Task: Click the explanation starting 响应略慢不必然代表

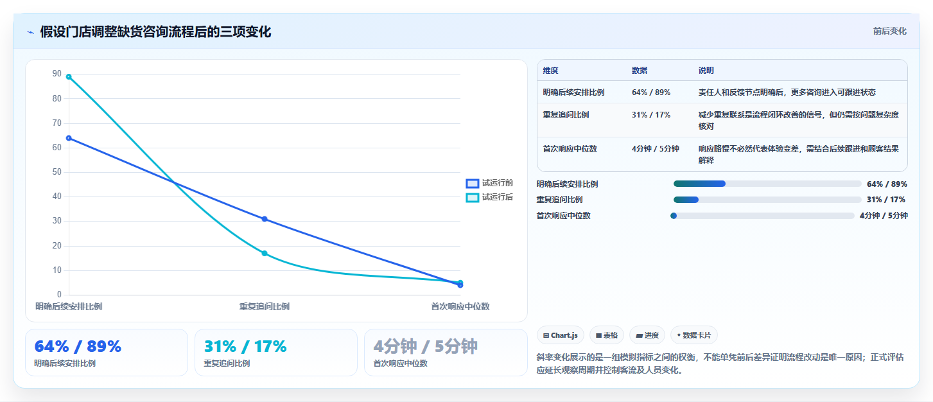Action: (799, 155)
